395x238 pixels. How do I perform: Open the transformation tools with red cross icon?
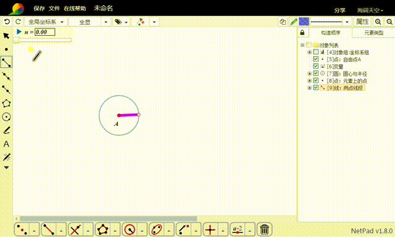[x=210, y=229]
